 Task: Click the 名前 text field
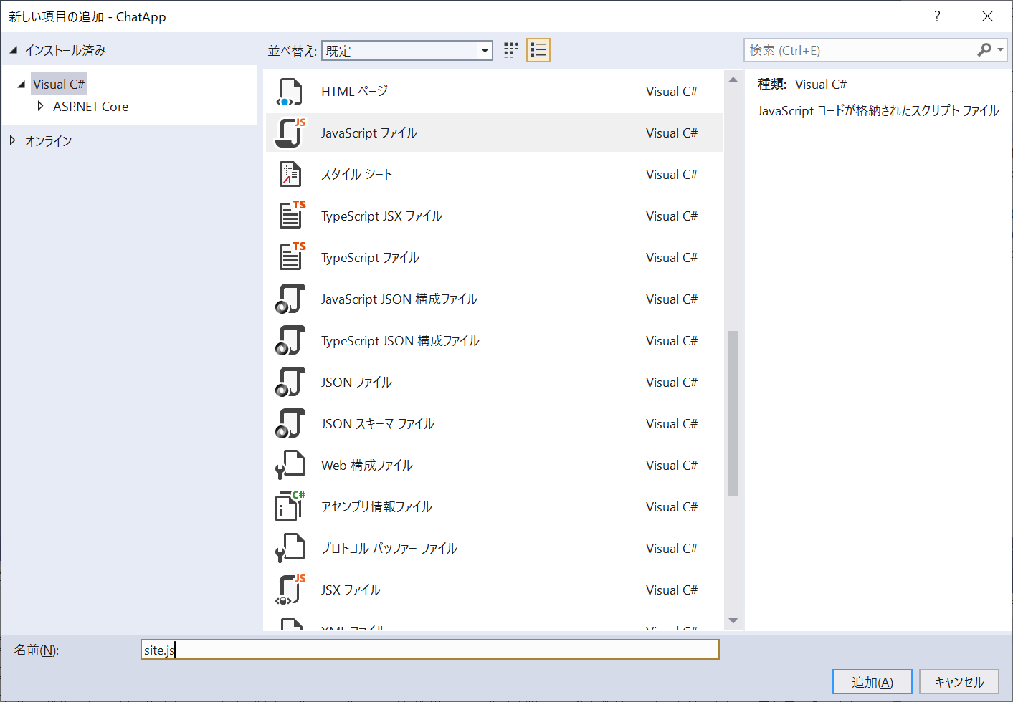pos(430,650)
